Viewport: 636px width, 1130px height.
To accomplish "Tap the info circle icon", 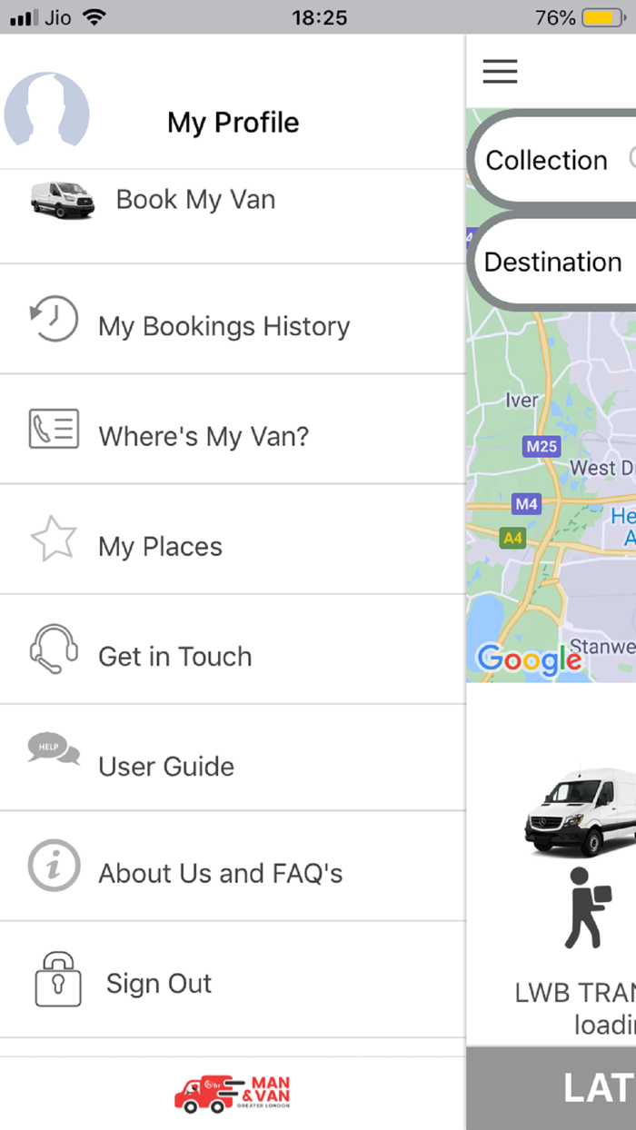I will (x=54, y=866).
